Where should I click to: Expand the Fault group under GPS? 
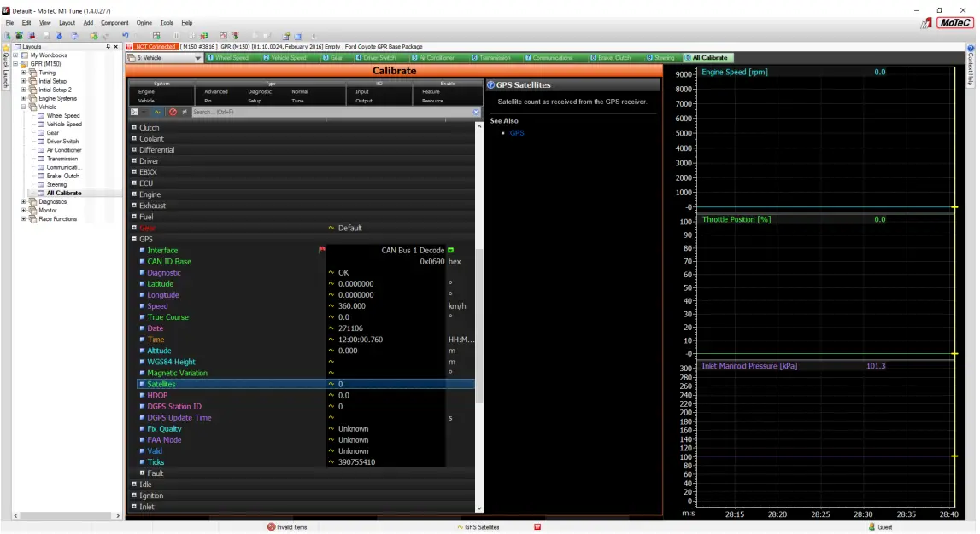pos(143,473)
